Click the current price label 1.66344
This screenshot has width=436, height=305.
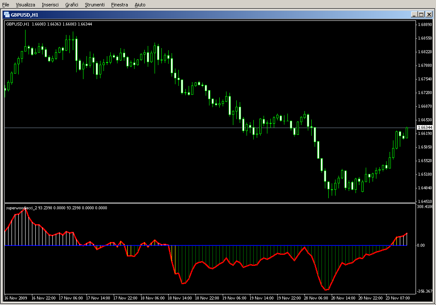click(425, 128)
